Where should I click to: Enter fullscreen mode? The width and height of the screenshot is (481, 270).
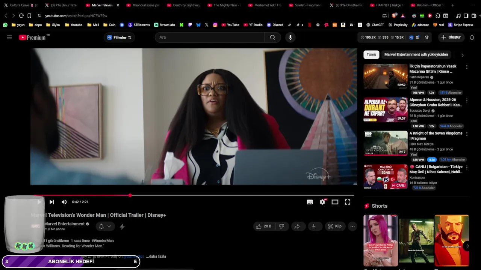coord(348,202)
